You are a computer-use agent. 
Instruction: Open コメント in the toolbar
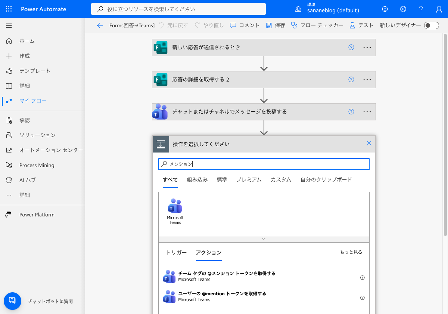[x=245, y=25]
